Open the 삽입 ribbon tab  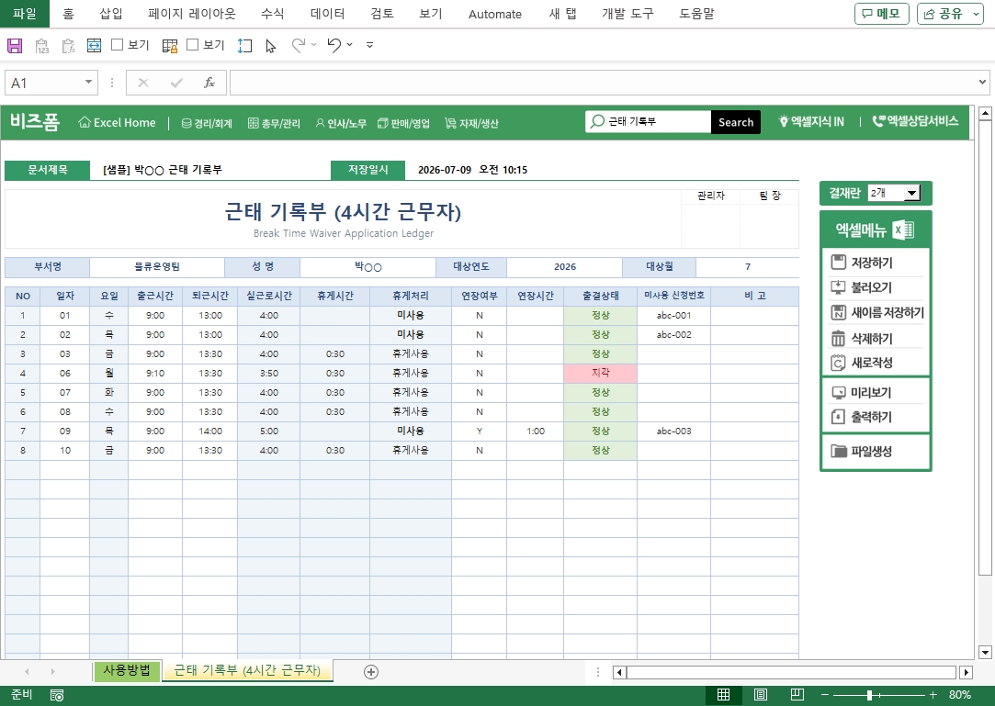pyautogui.click(x=111, y=14)
